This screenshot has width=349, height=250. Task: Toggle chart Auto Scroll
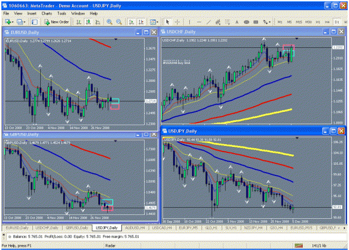click(131, 22)
